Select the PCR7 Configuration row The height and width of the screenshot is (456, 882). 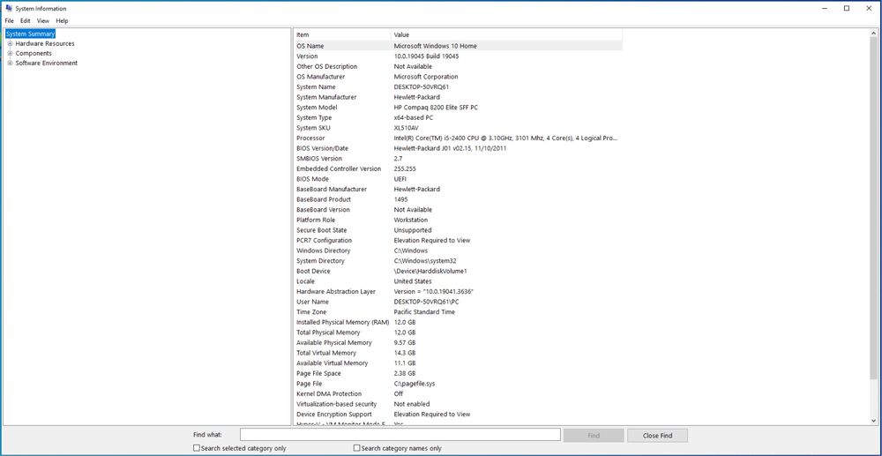pos(458,240)
